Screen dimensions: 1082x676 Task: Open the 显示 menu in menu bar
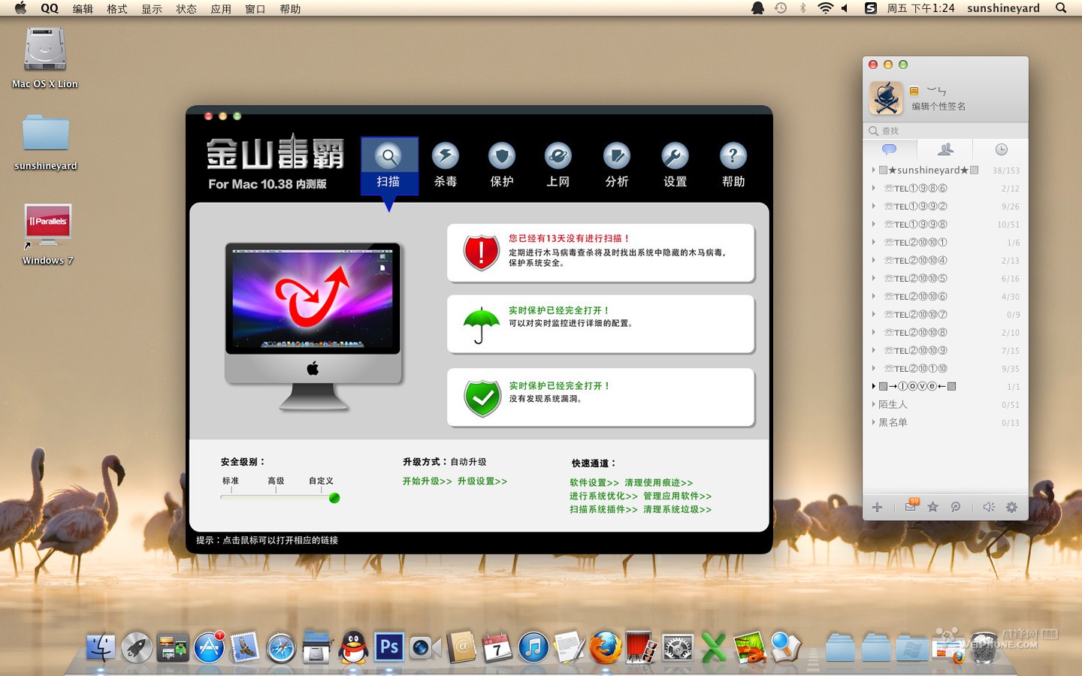coord(152,9)
